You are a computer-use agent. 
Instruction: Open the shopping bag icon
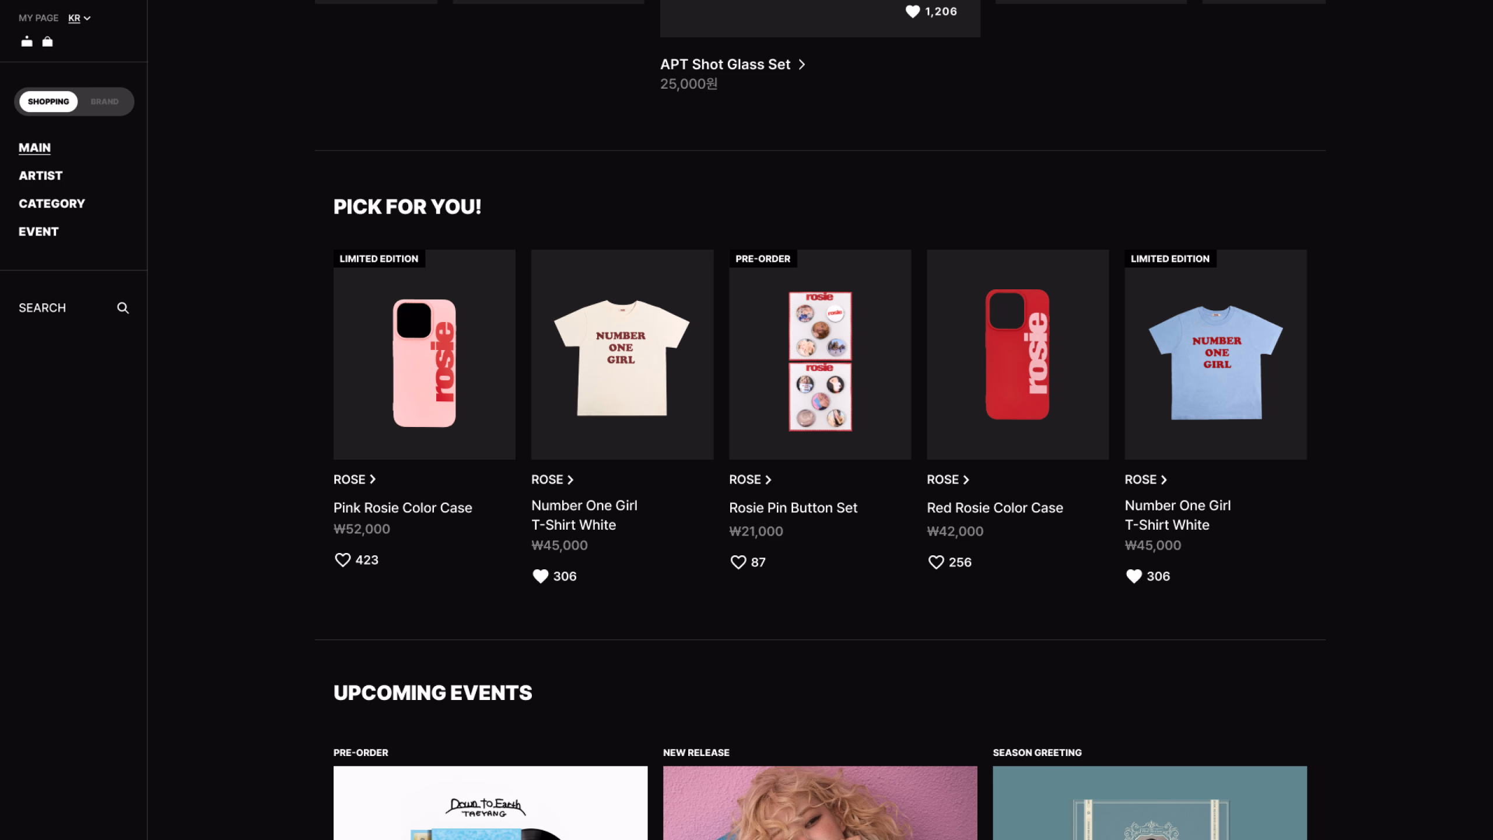tap(48, 41)
